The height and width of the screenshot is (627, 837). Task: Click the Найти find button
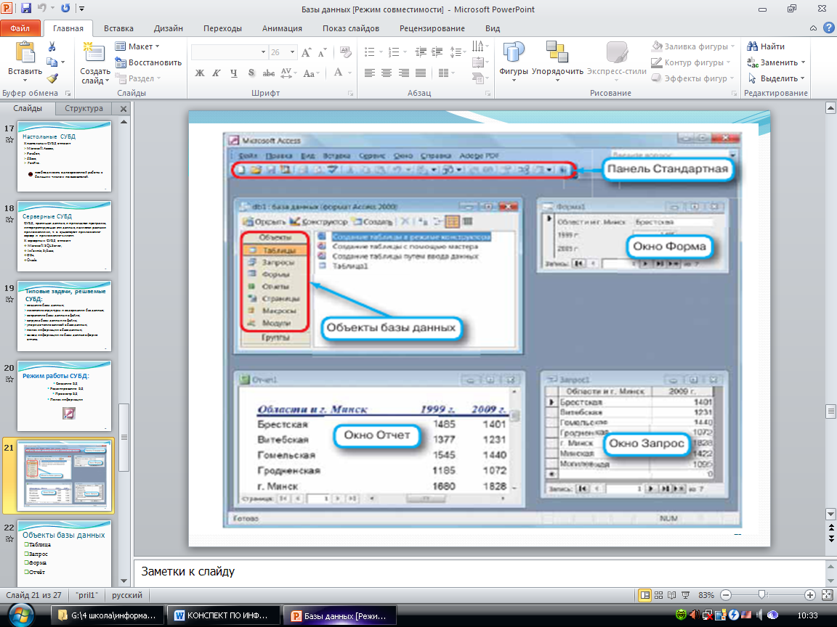point(766,46)
